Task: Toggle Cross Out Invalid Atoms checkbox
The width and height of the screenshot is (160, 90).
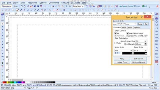Action: pyautogui.click(x=127, y=36)
